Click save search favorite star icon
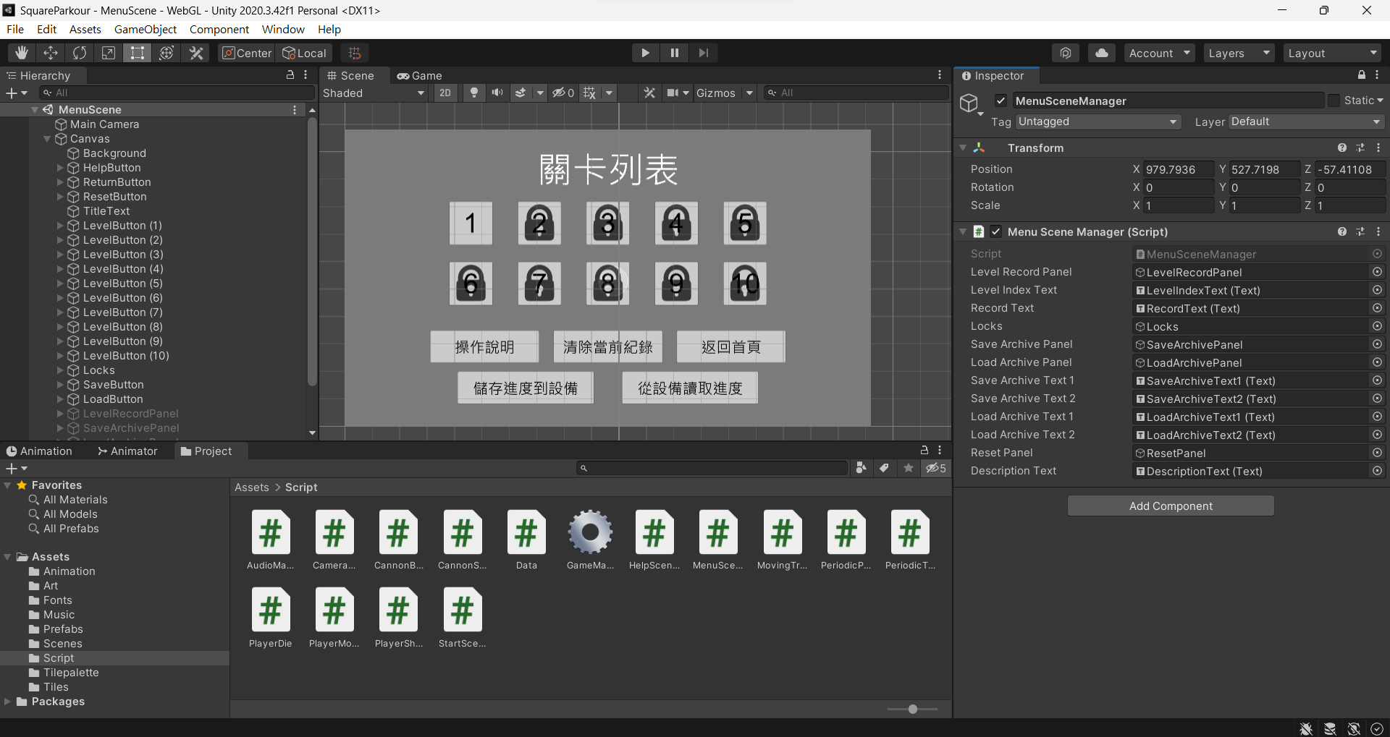 click(x=909, y=468)
